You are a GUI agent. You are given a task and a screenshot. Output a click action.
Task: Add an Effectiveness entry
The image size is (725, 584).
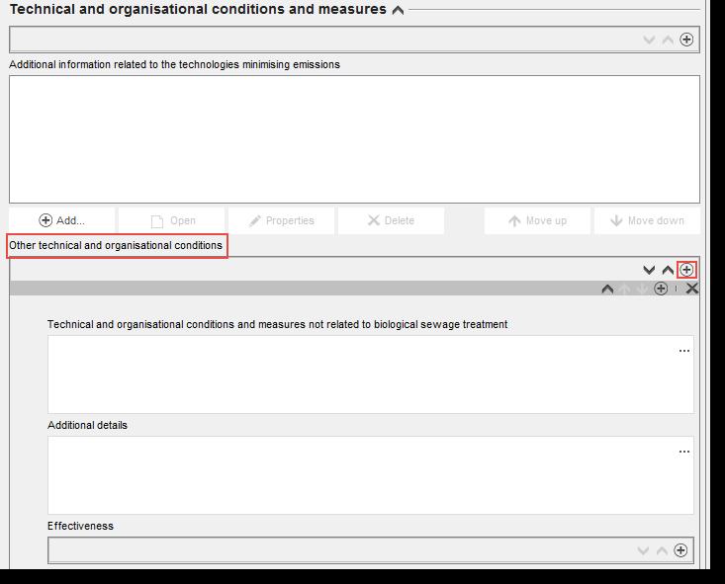pos(680,550)
